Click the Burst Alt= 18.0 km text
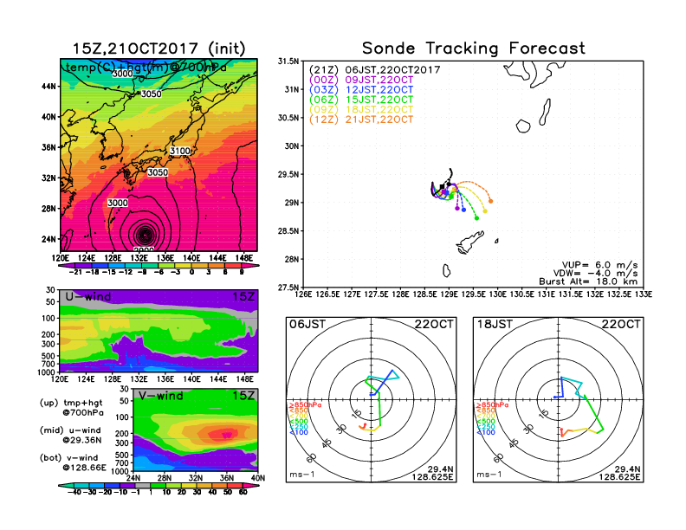 [596, 281]
